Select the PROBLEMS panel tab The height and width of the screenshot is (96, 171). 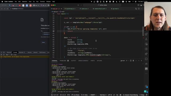coord(63,61)
